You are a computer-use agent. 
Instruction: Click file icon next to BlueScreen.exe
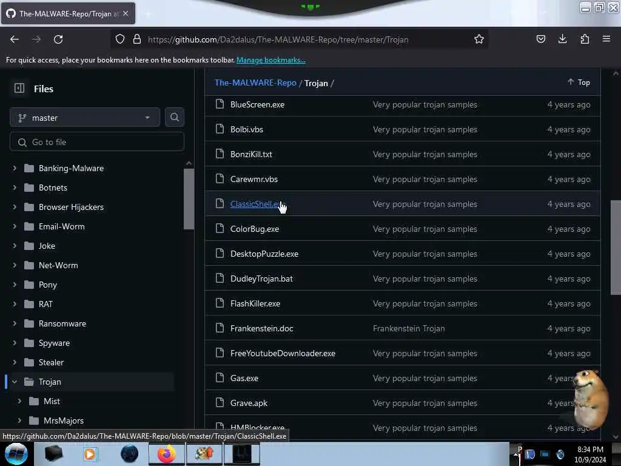click(x=220, y=104)
